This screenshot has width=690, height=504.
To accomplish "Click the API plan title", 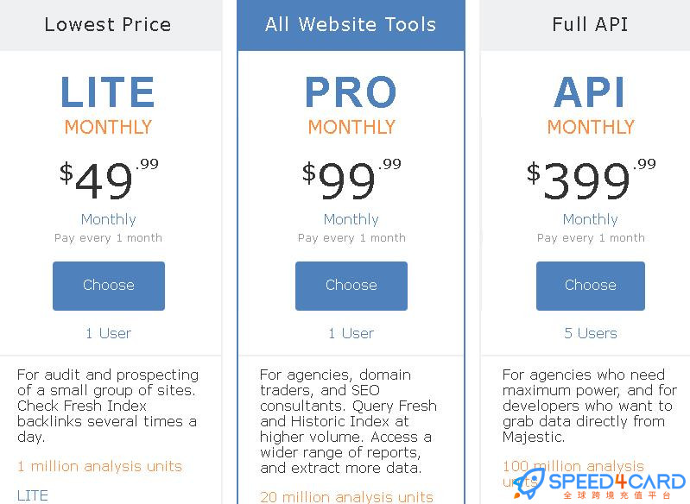I will pos(590,92).
